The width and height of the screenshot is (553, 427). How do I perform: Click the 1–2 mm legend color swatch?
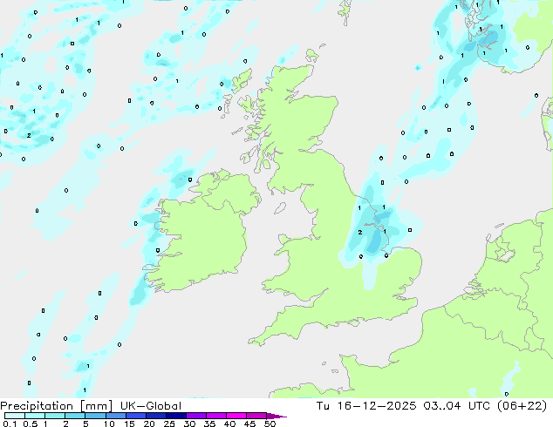click(x=55, y=416)
